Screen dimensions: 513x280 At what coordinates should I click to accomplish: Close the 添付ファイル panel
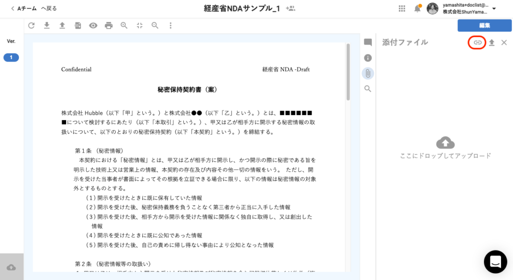pos(504,42)
